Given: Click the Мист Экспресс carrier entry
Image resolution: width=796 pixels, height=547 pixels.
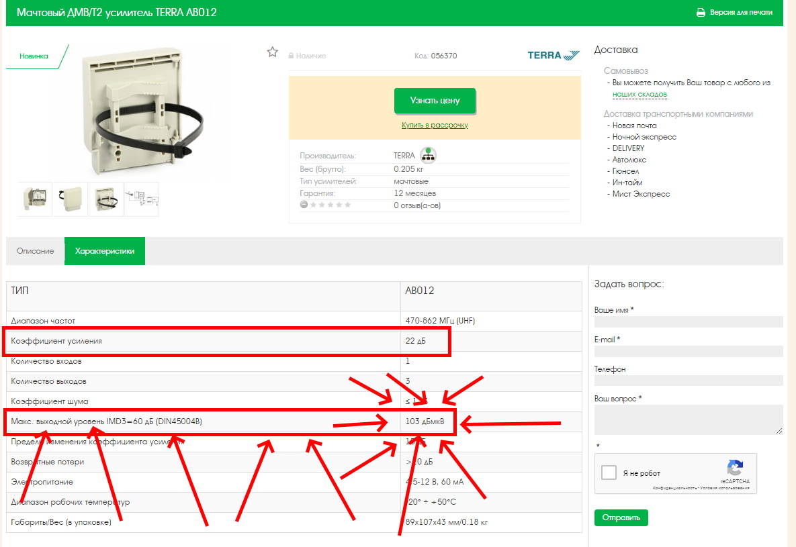Looking at the screenshot, I should coord(641,194).
